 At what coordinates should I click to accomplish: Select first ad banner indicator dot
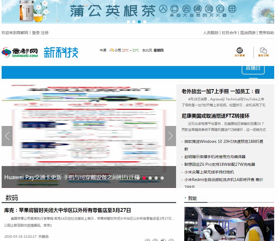pos(129,22)
